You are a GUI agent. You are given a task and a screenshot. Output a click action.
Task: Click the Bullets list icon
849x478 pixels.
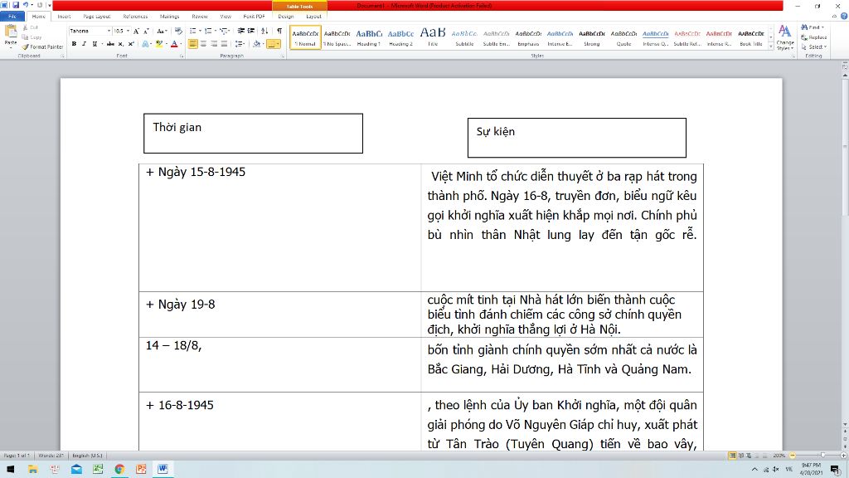[x=193, y=32]
